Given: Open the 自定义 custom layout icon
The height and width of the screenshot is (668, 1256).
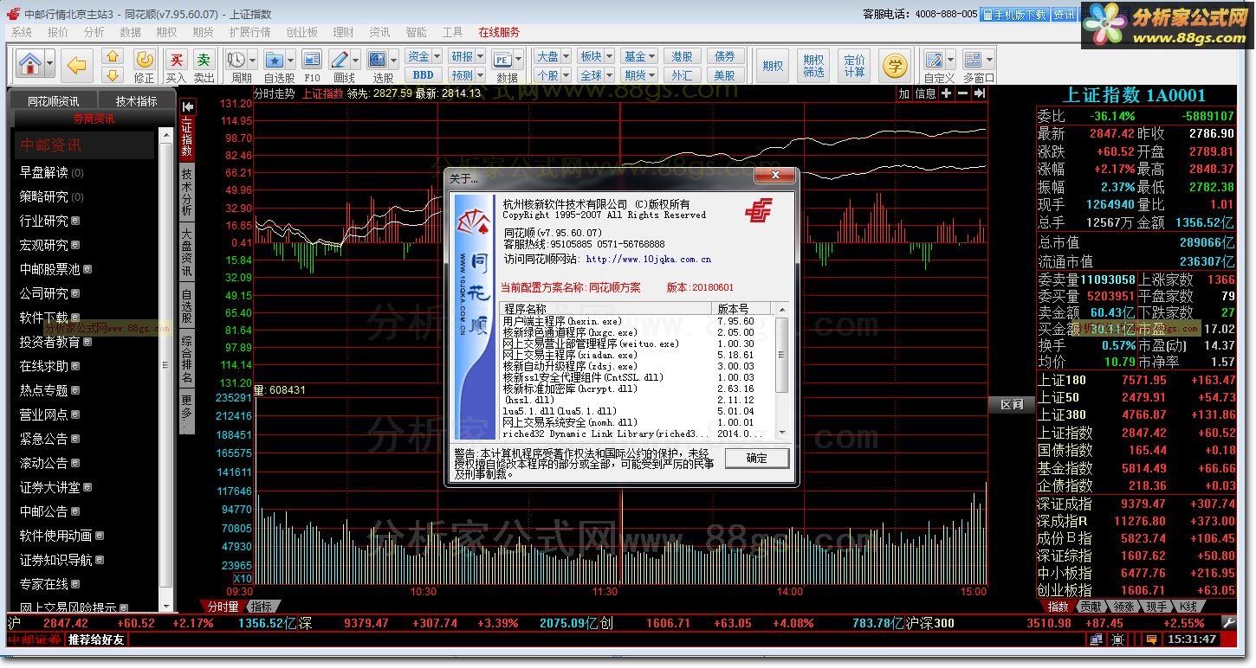Looking at the screenshot, I should 934,60.
